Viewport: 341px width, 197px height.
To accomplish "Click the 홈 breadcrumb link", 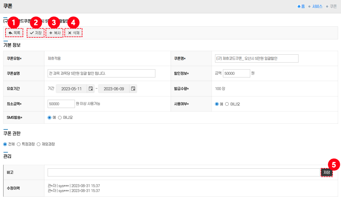I will pos(301,6).
